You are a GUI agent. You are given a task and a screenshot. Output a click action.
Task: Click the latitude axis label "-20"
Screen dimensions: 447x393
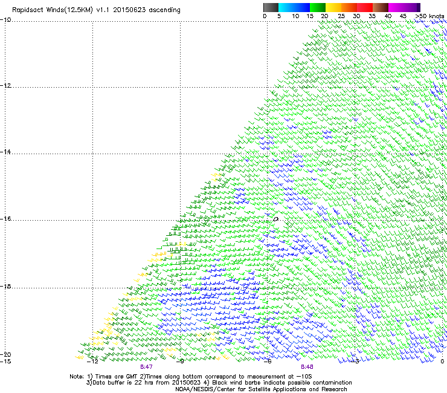5,355
